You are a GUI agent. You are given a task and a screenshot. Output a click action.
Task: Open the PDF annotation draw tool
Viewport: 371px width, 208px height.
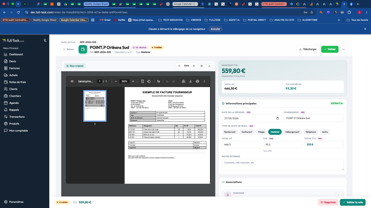coord(158,81)
